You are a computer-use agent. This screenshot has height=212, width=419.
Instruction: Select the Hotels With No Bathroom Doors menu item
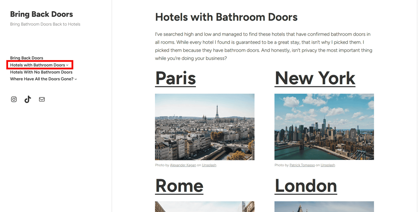click(41, 72)
